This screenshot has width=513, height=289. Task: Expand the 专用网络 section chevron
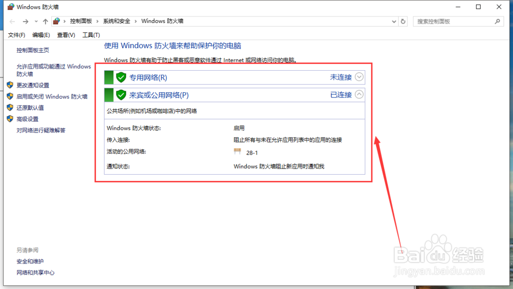pyautogui.click(x=359, y=77)
